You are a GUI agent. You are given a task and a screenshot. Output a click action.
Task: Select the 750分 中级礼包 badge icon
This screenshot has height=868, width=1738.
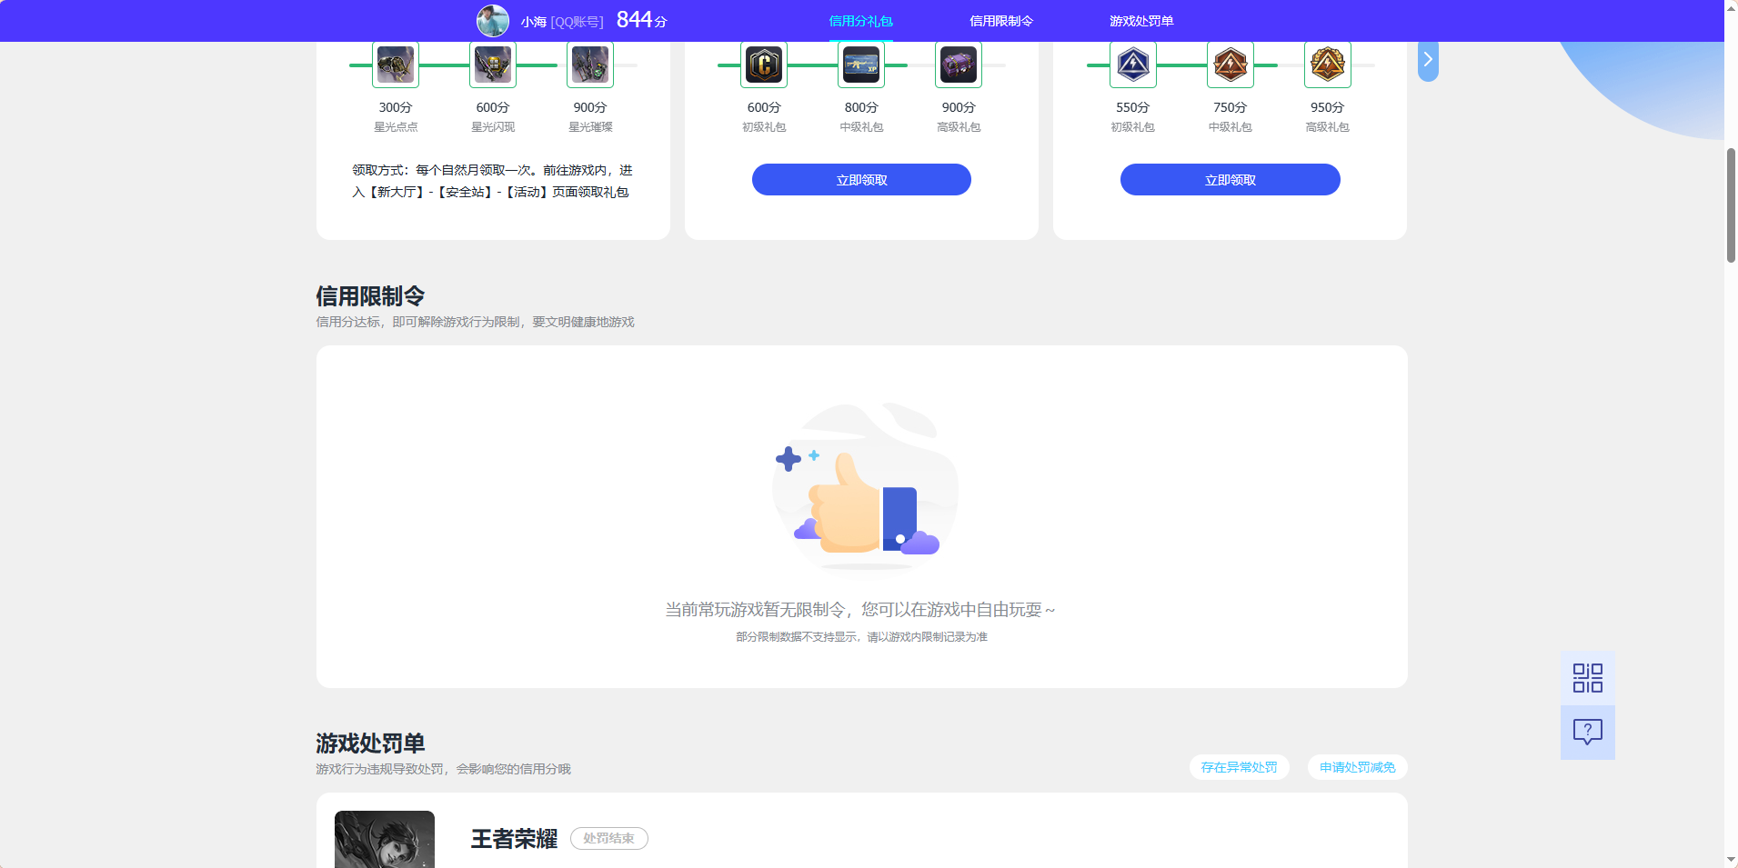pos(1230,64)
